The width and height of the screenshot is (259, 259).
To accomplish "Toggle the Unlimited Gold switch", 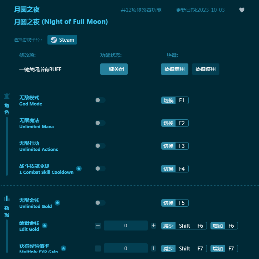I will tap(100, 203).
